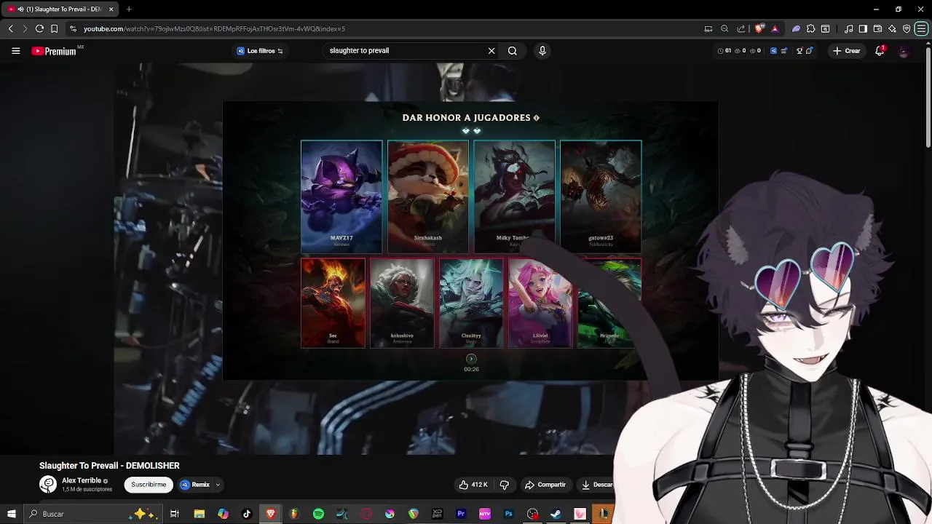Click the HQ badge in extension toolbar
This screenshot has height=524, width=932.
[773, 51]
